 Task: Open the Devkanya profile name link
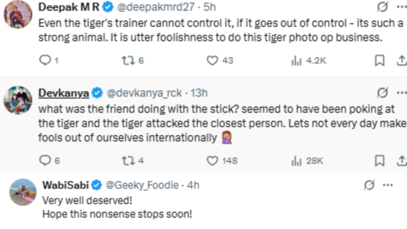coord(63,93)
